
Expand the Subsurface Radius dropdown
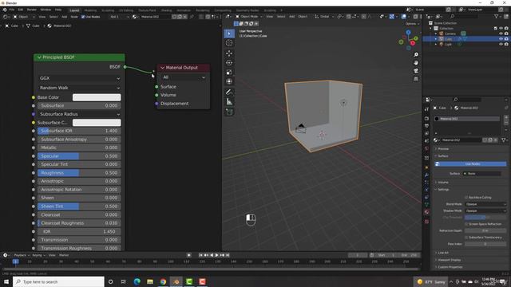click(x=79, y=114)
